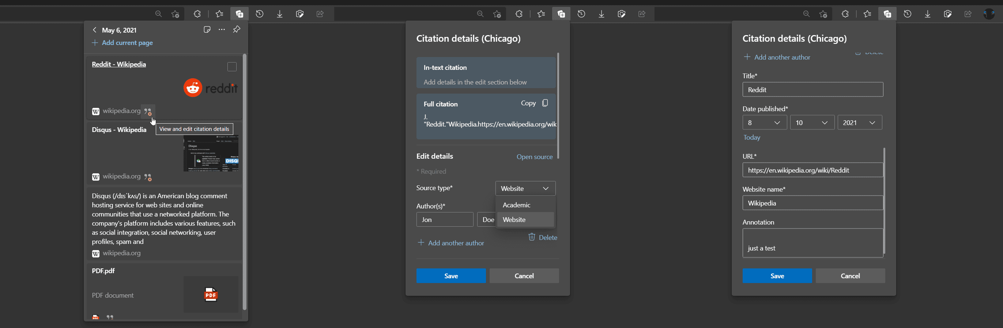Click the PDF document icon thumbnail
This screenshot has height=328, width=1003.
[211, 294]
